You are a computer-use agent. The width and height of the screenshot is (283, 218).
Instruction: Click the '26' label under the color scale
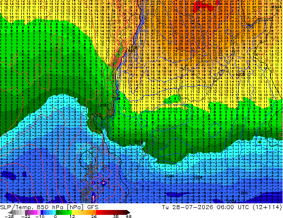(x=94, y=216)
